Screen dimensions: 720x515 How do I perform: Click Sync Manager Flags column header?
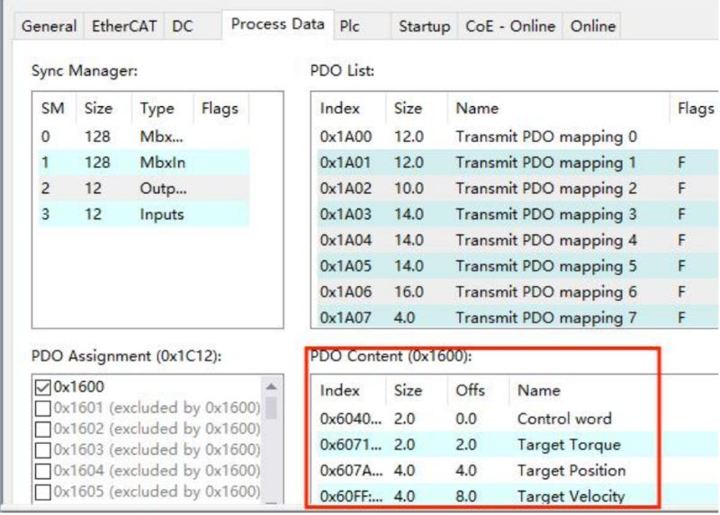point(221,108)
